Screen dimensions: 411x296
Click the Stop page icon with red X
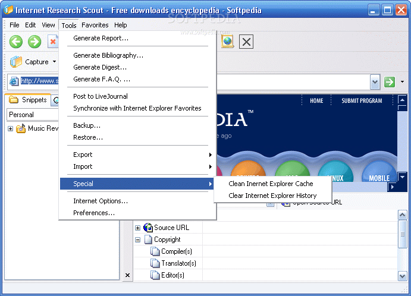tap(53, 42)
